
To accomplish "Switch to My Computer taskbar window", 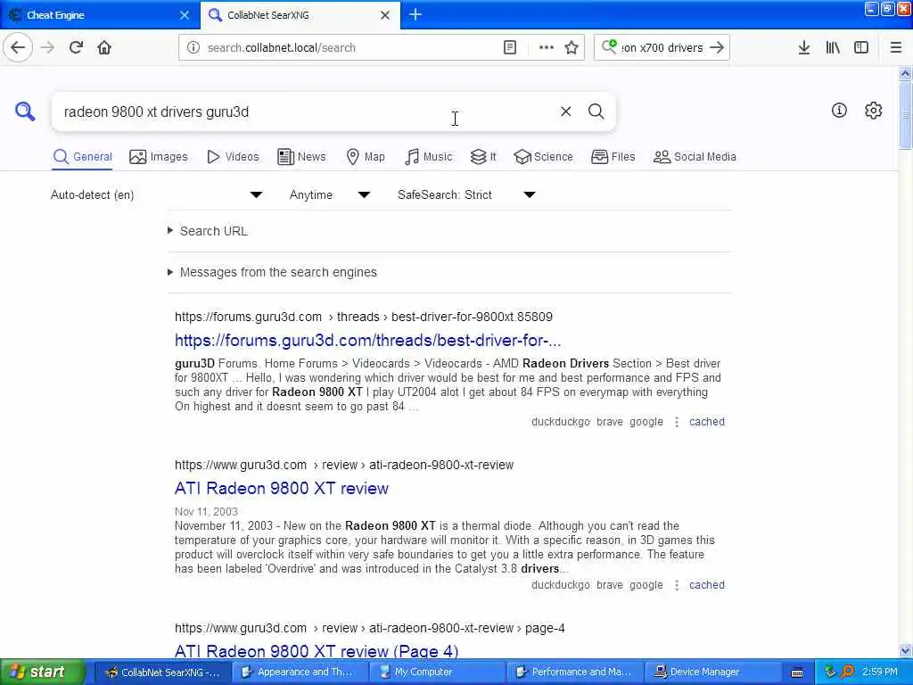I will click(438, 672).
